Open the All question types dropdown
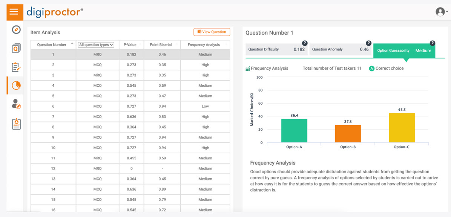The height and width of the screenshot is (217, 451). 96,45
